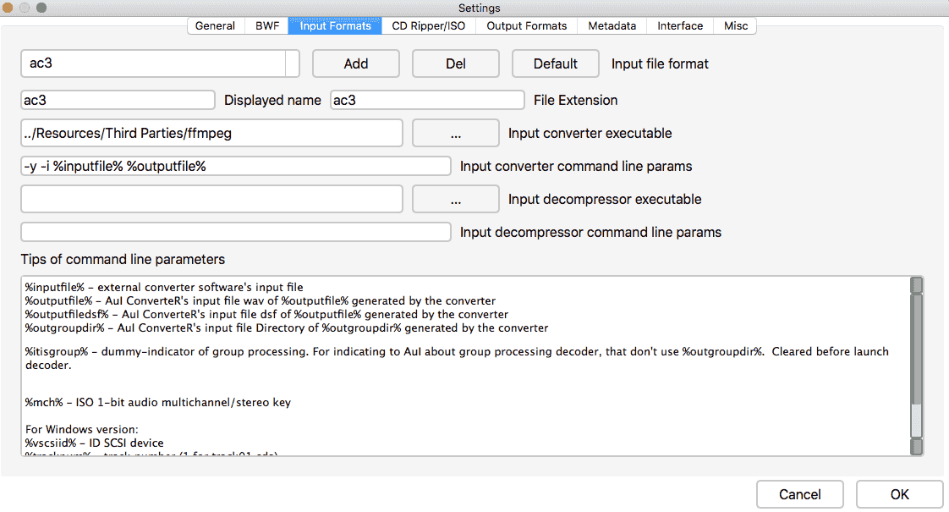Show the Misc tab
Viewport: 949px width, 512px height.
click(735, 26)
